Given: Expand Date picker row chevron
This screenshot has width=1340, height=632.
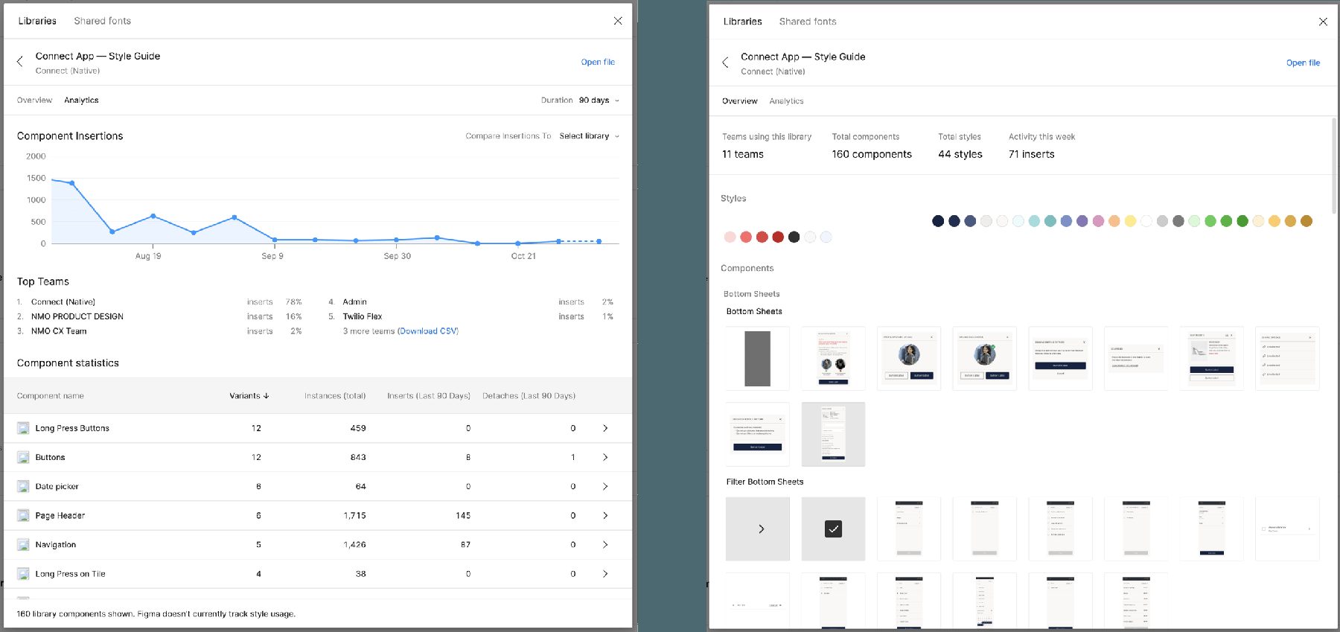Looking at the screenshot, I should click(x=605, y=486).
